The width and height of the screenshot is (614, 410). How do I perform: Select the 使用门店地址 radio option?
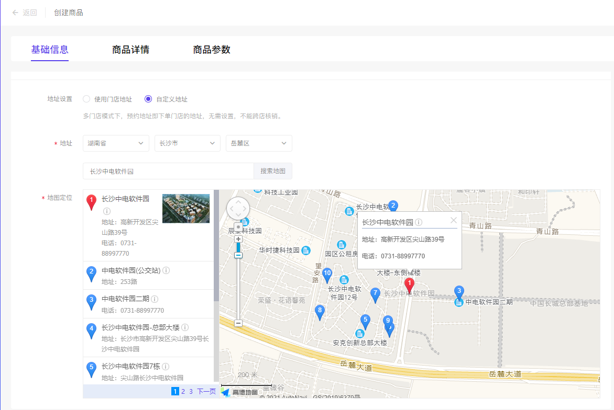click(87, 99)
